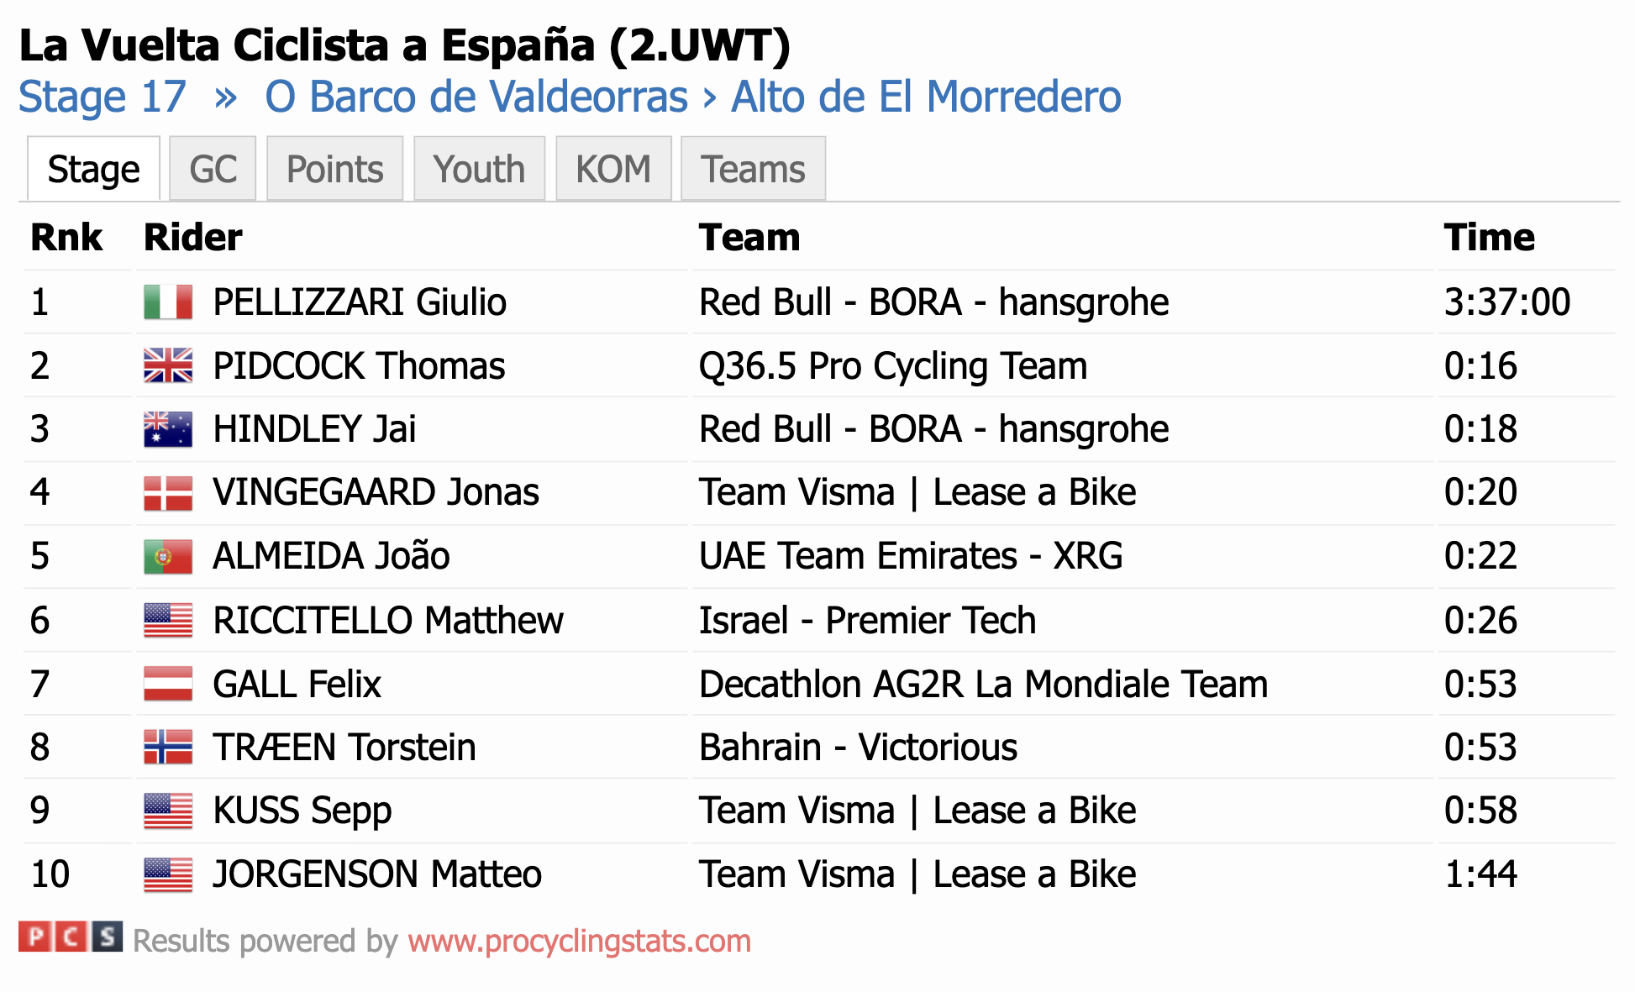Screen dimensions: 1635x992
Task: Click the Norwegian flag beside Træen
Action: pos(168,748)
